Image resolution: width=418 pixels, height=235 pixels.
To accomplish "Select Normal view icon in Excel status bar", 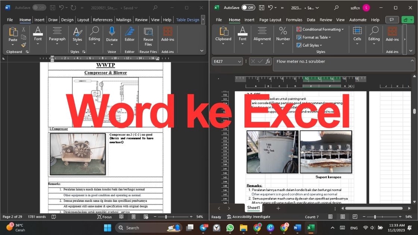I will [330, 217].
